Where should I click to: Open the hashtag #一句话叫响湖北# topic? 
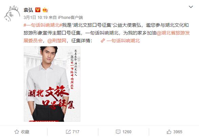43,25
